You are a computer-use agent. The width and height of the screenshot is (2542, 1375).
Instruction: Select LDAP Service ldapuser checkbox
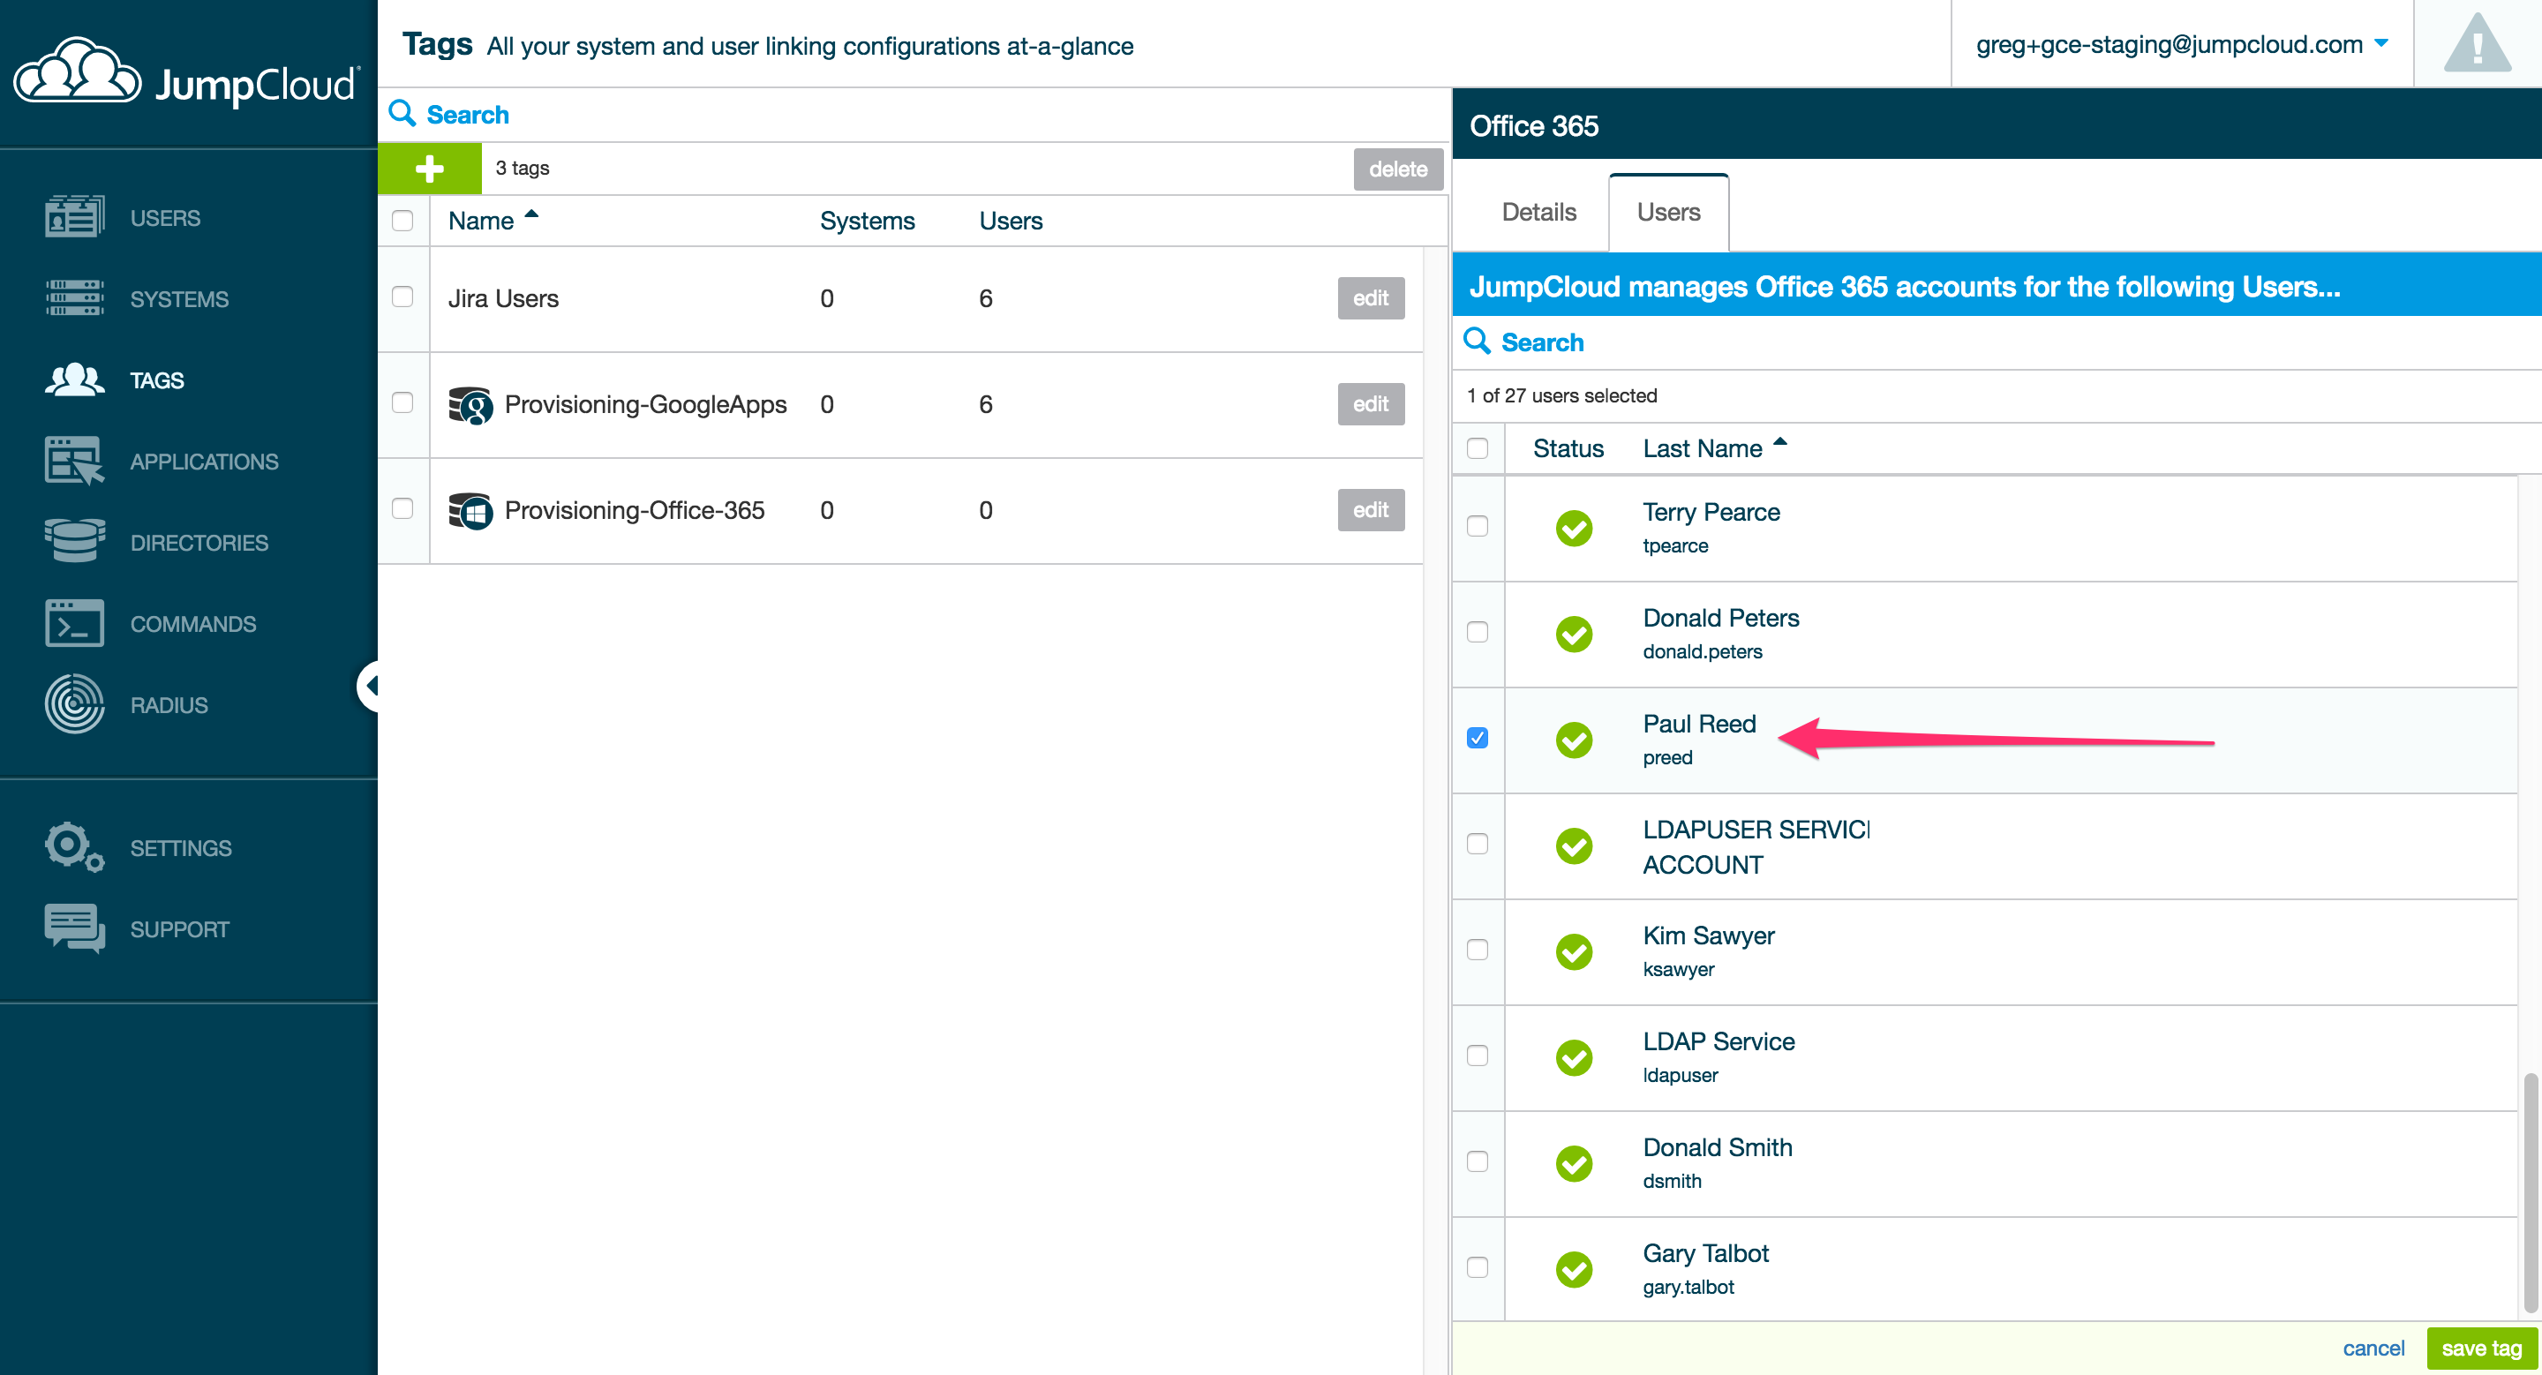[1478, 1055]
